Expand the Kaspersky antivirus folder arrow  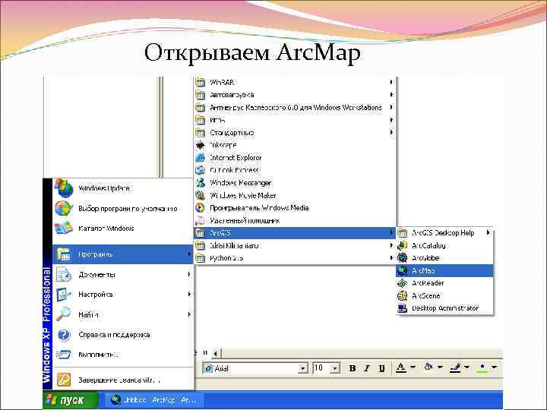tap(391, 107)
